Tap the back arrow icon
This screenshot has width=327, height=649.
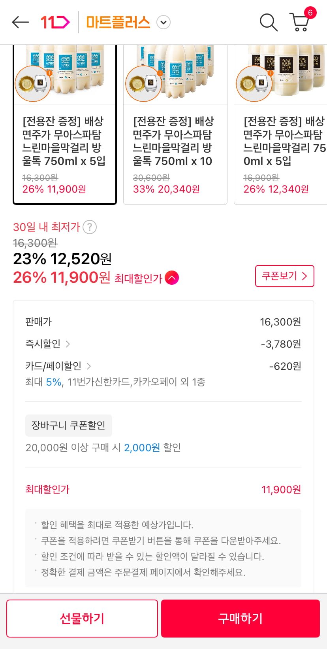(x=21, y=22)
